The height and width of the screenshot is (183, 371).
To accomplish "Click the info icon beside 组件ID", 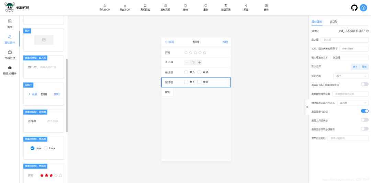I will pos(367,31).
